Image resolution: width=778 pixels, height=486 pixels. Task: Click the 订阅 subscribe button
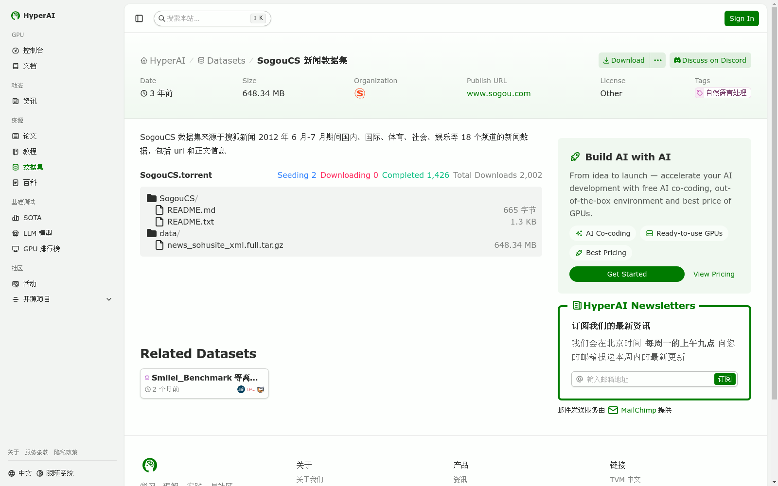pyautogui.click(x=725, y=379)
